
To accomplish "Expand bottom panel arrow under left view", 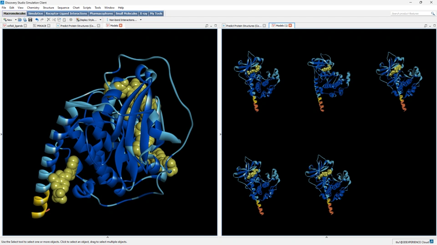I will [107, 237].
